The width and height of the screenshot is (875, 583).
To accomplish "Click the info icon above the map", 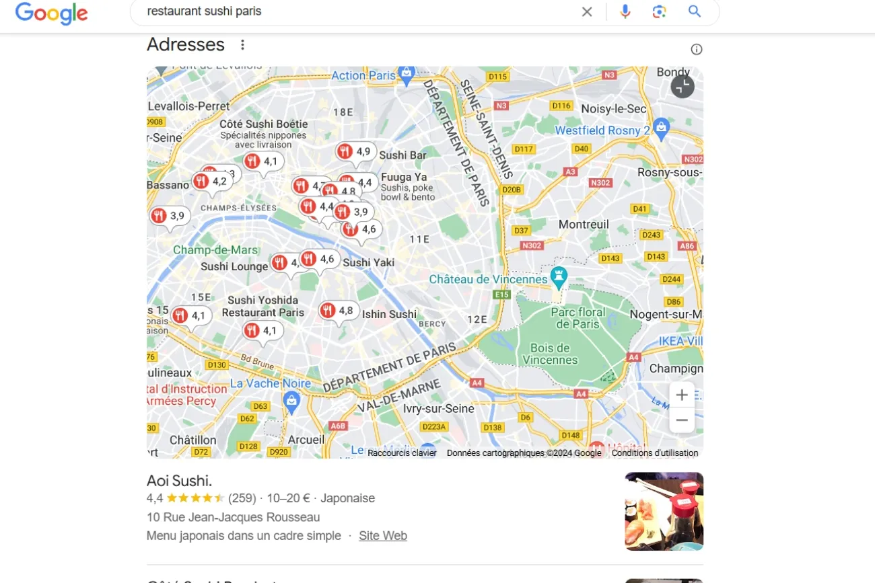I will 697,49.
